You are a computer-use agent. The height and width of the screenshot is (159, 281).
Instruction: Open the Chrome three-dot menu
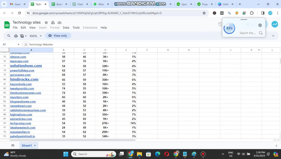coord(278,13)
